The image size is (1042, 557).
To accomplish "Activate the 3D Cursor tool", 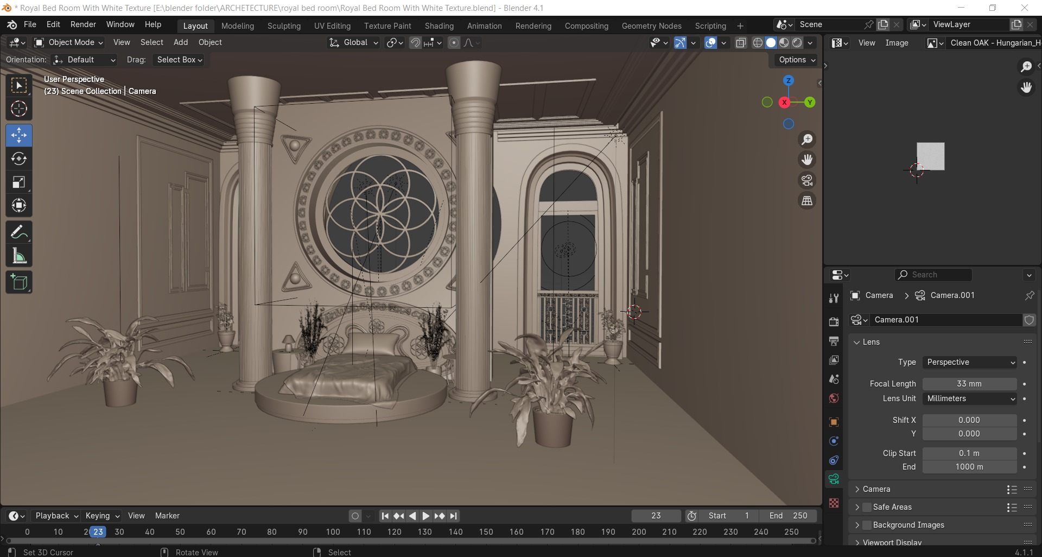I will pyautogui.click(x=19, y=109).
